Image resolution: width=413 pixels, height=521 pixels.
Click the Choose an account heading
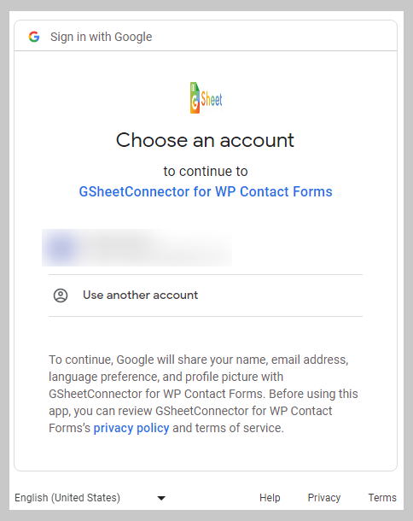[205, 140]
